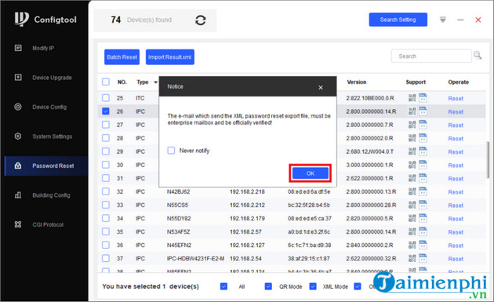494x302 pixels.
Task: Check the row 33 N55CS5 checkbox
Action: pyautogui.click(x=106, y=205)
